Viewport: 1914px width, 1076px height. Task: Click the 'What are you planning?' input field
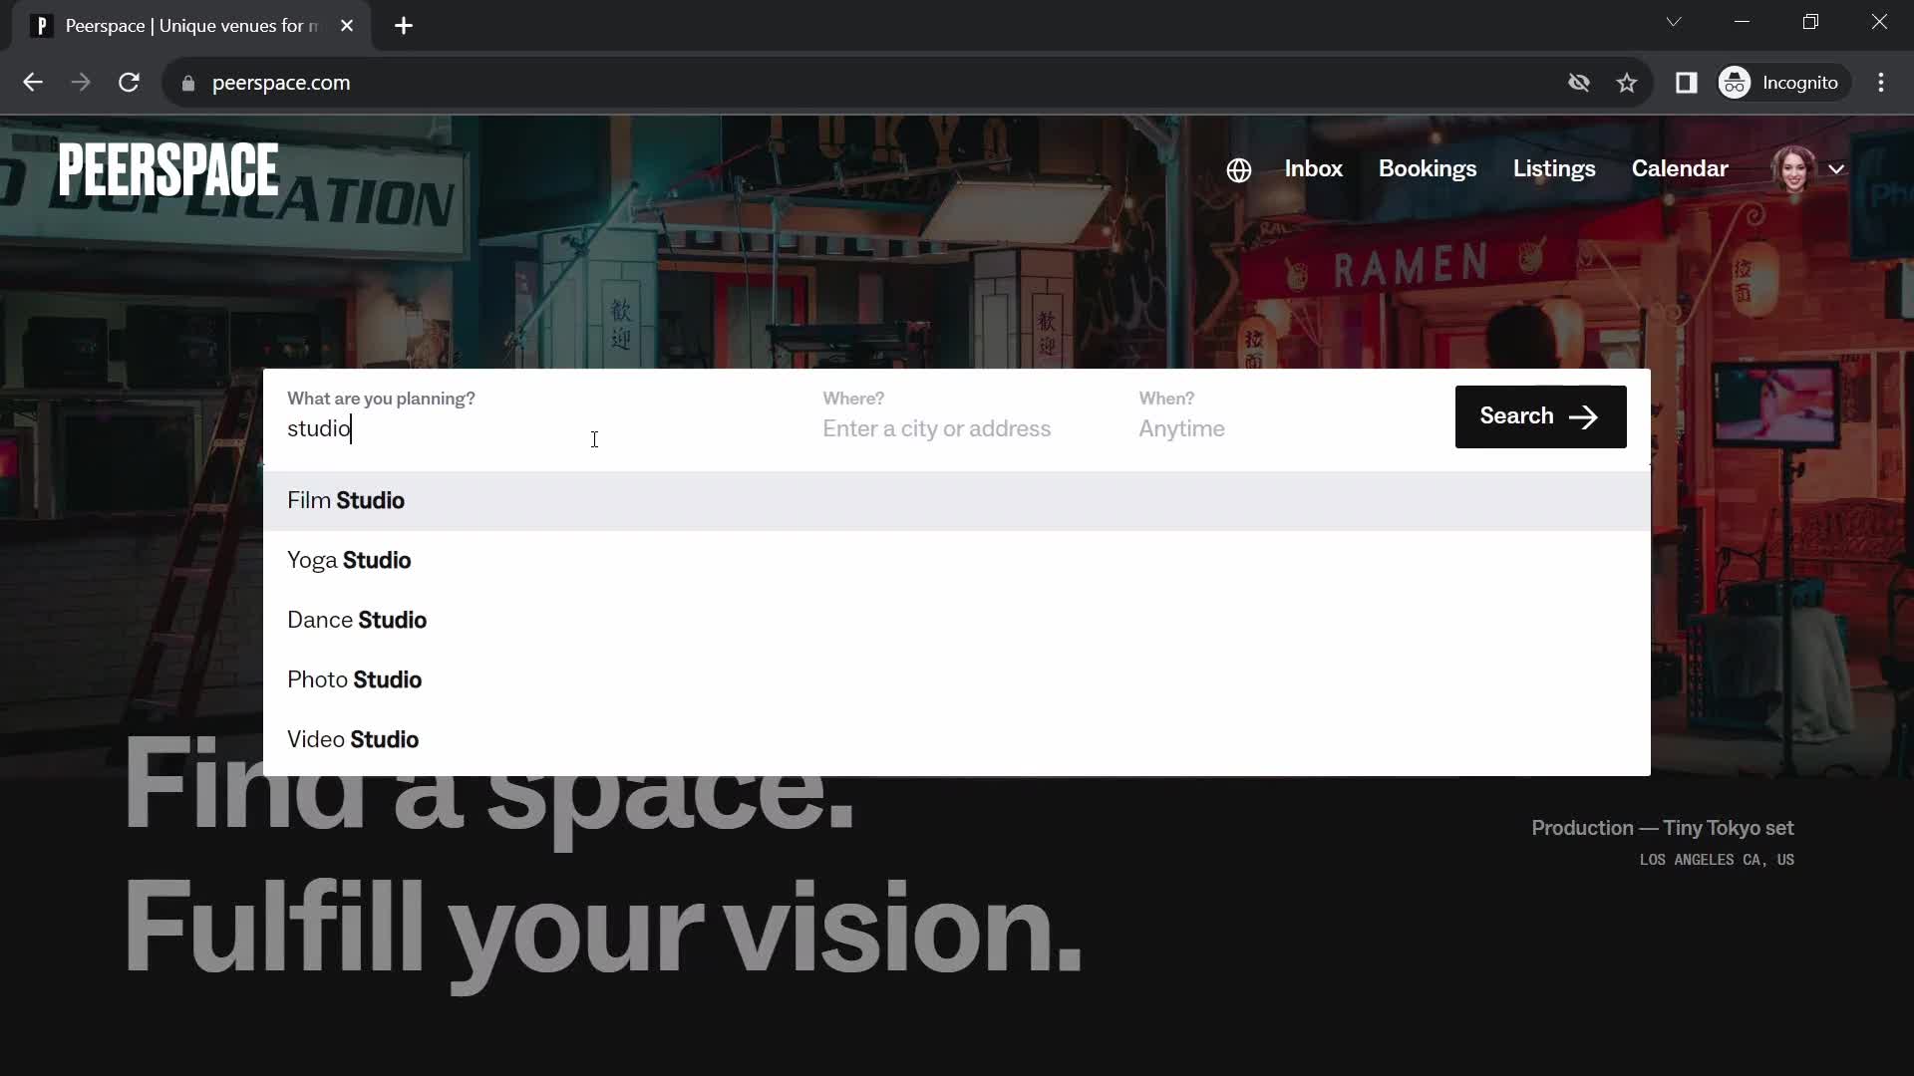pos(523,428)
